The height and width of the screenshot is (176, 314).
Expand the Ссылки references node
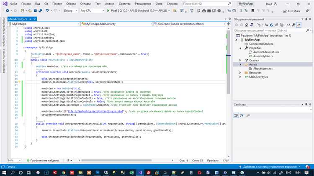click(x=240, y=61)
